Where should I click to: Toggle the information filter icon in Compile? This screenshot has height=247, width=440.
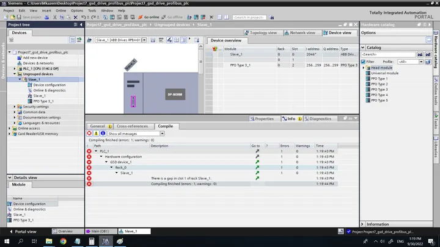[x=103, y=134]
